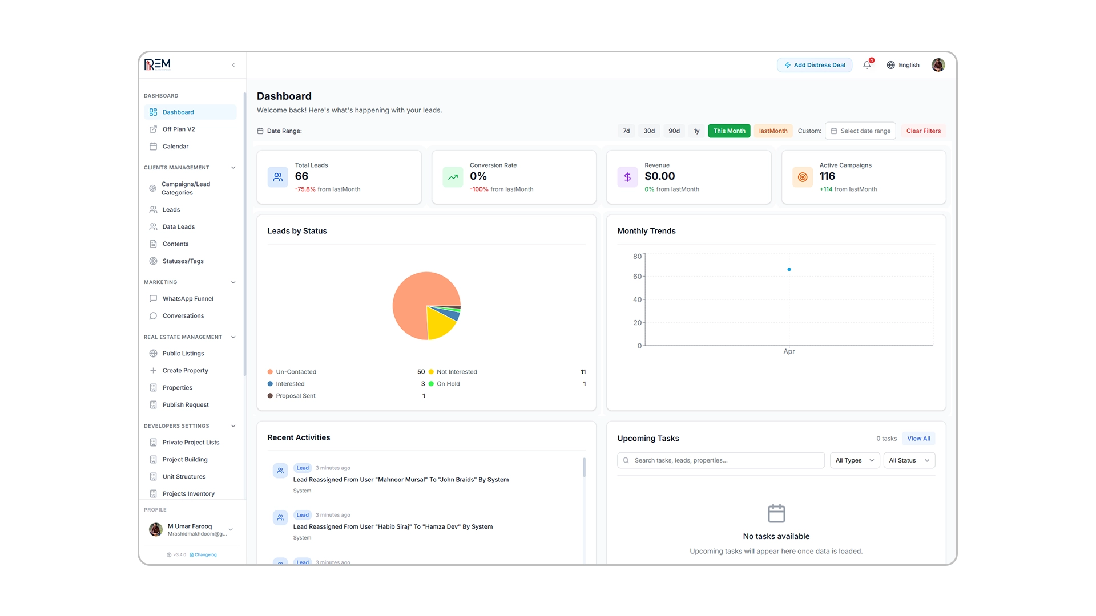Screen dimensions: 1096x616
Task: Collapse the Marketing section
Action: pos(233,282)
